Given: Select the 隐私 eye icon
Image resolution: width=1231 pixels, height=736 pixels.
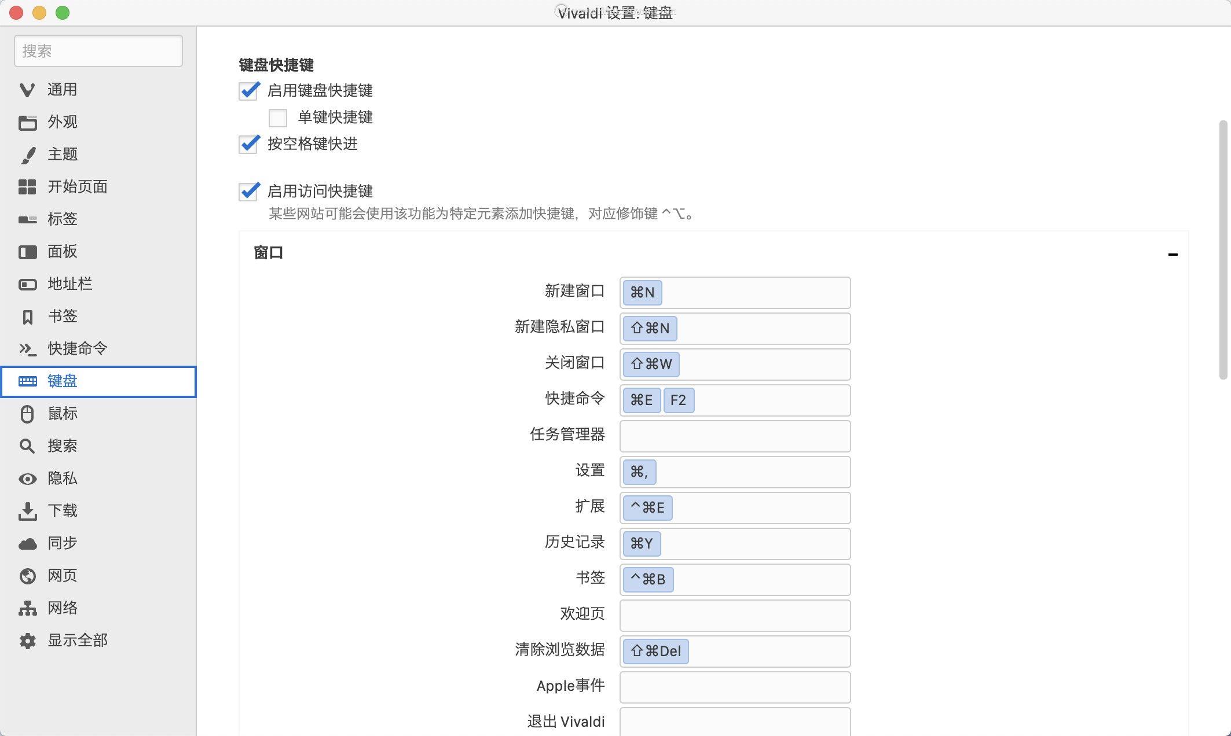Looking at the screenshot, I should 27,479.
